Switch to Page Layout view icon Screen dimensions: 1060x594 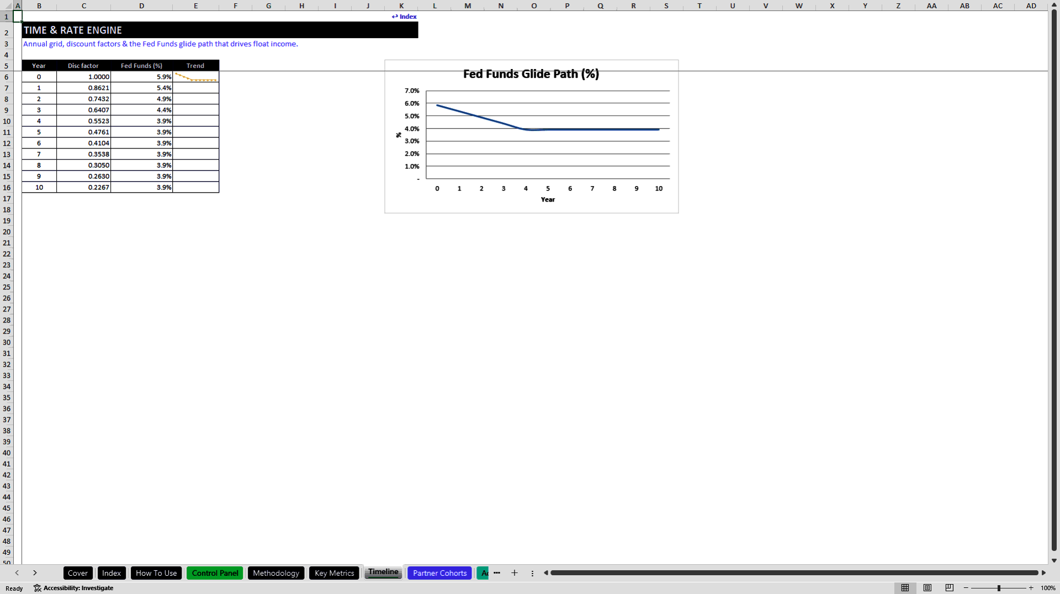coord(928,588)
